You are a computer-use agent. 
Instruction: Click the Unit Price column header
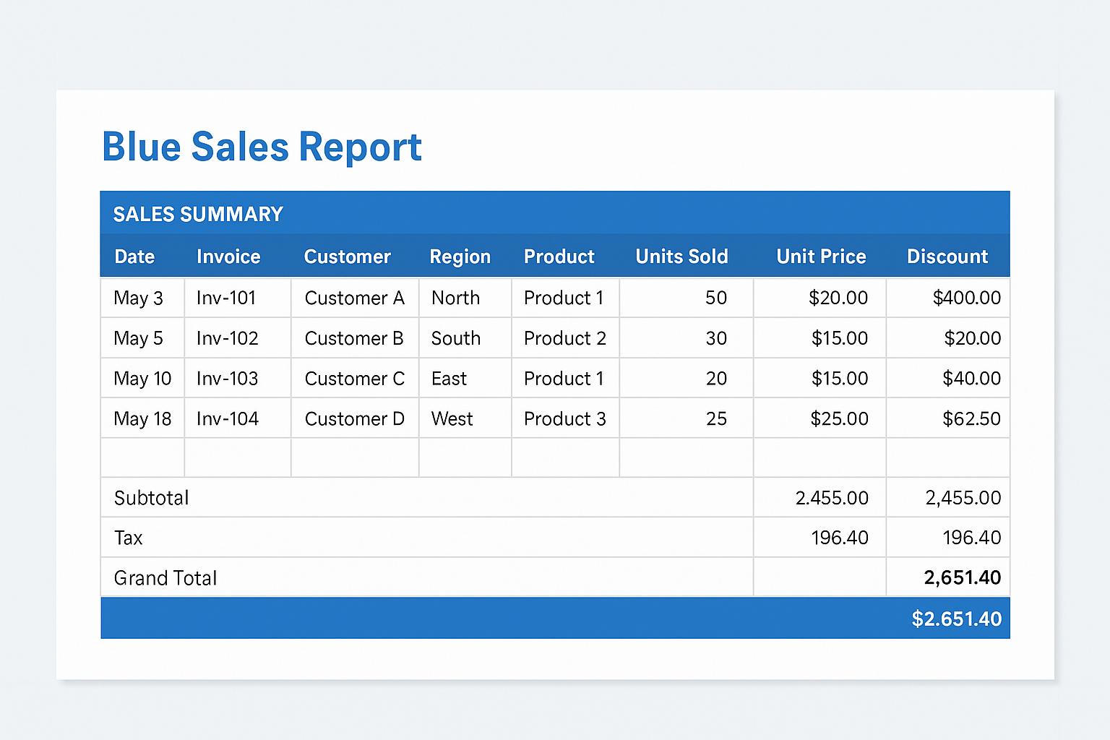822,257
